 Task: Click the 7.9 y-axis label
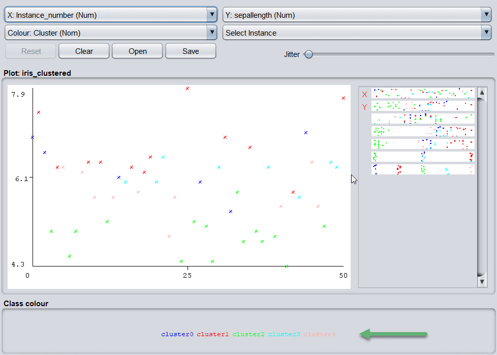point(18,94)
